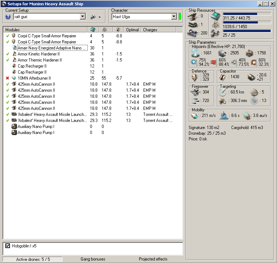Click the structure hitpoints icon showing 1758
The width and height of the screenshot is (277, 263).
tap(249, 53)
